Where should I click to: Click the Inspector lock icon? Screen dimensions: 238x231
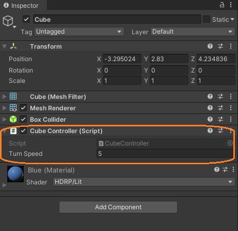[222, 5]
